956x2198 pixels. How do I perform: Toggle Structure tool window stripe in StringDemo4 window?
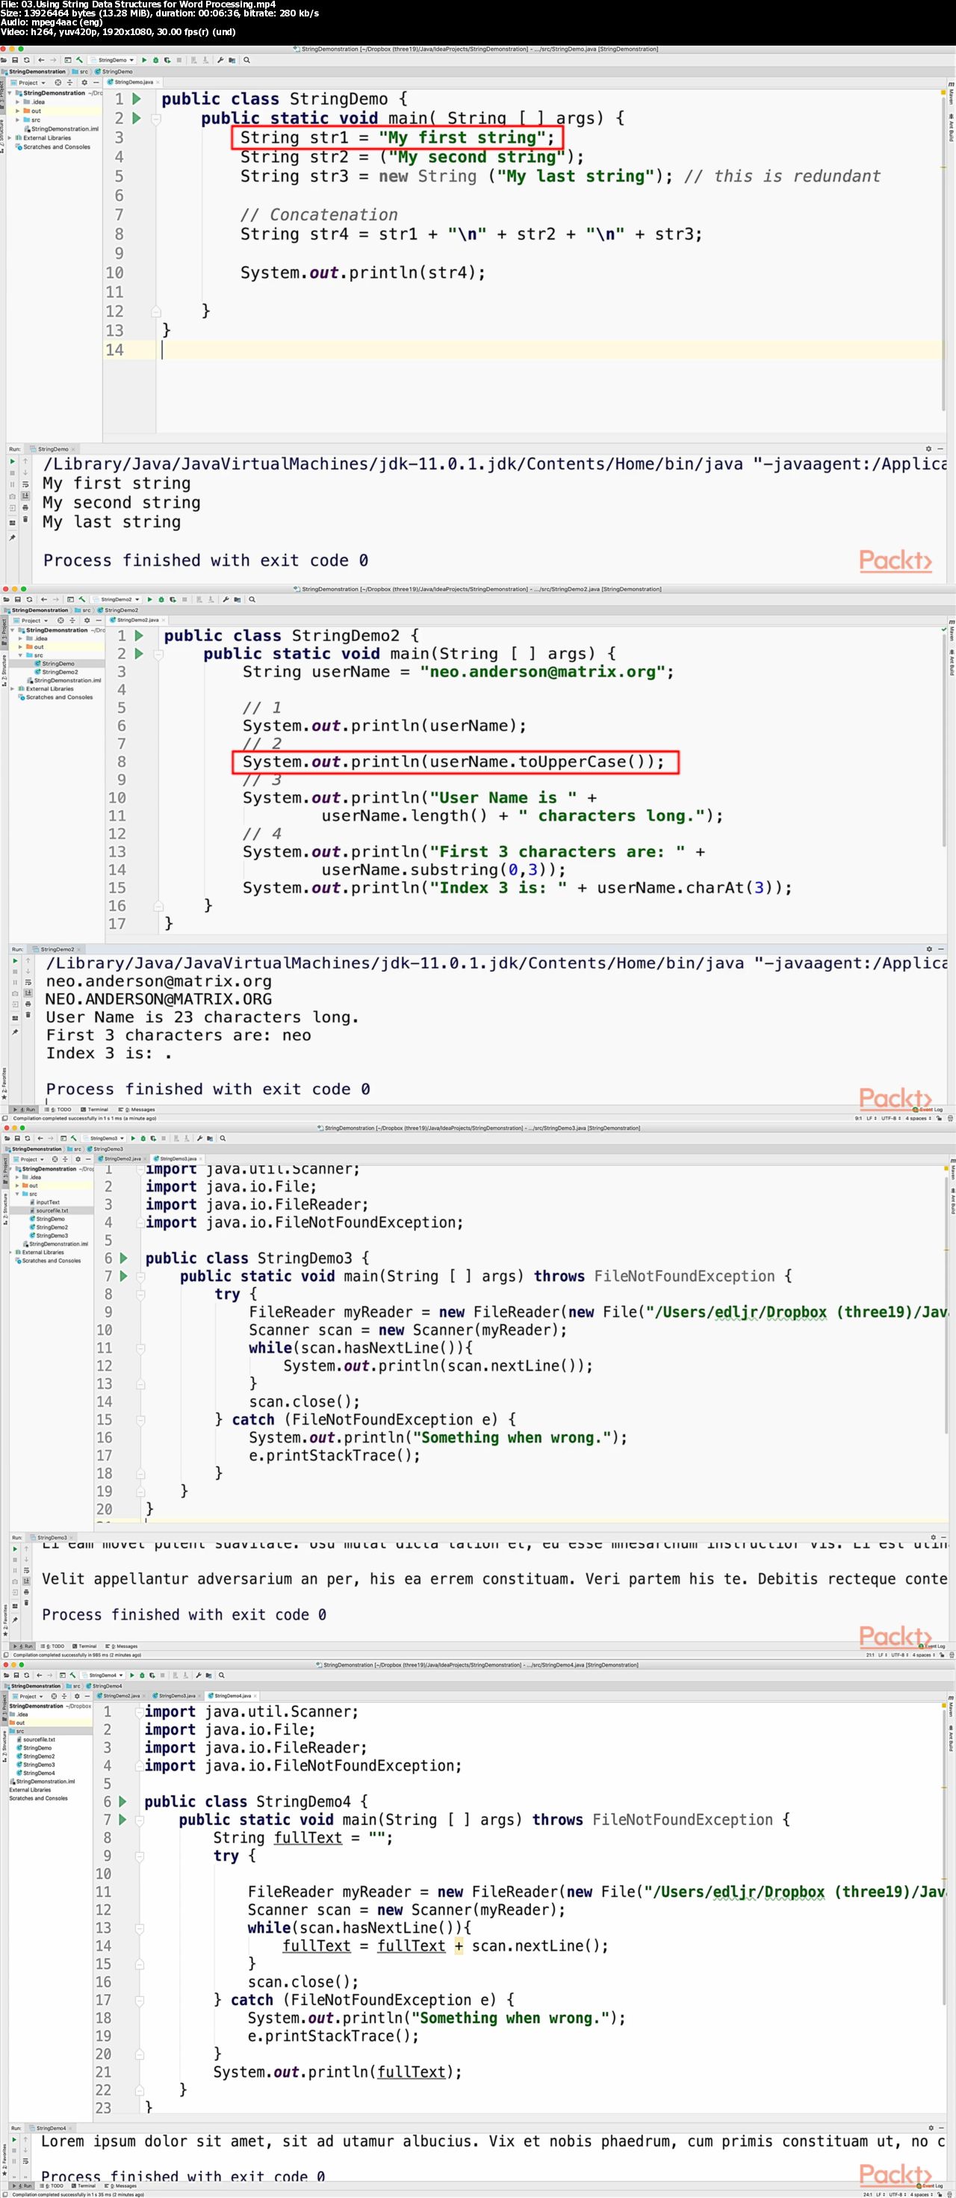(4, 1745)
